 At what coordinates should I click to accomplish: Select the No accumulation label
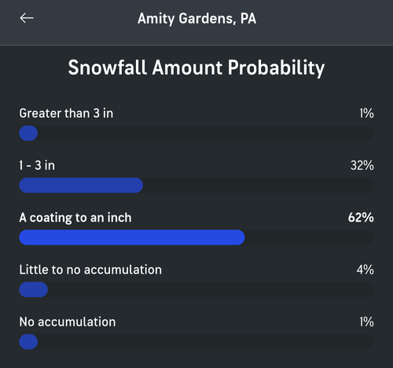[x=68, y=322]
